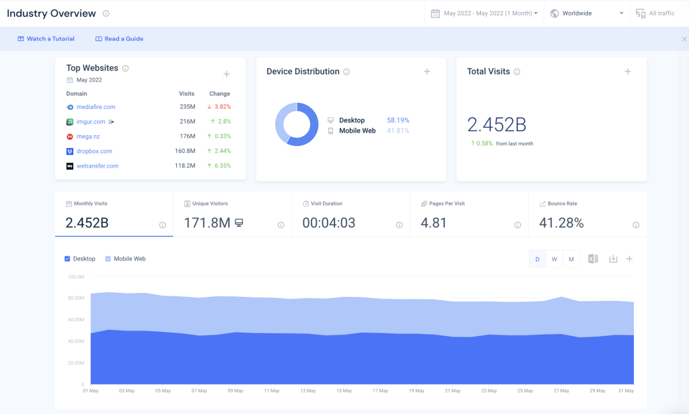Open the May 2022 date range picker
689x414 pixels.
(483, 13)
